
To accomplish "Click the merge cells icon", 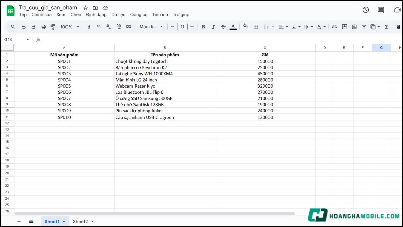I will tap(266, 27).
